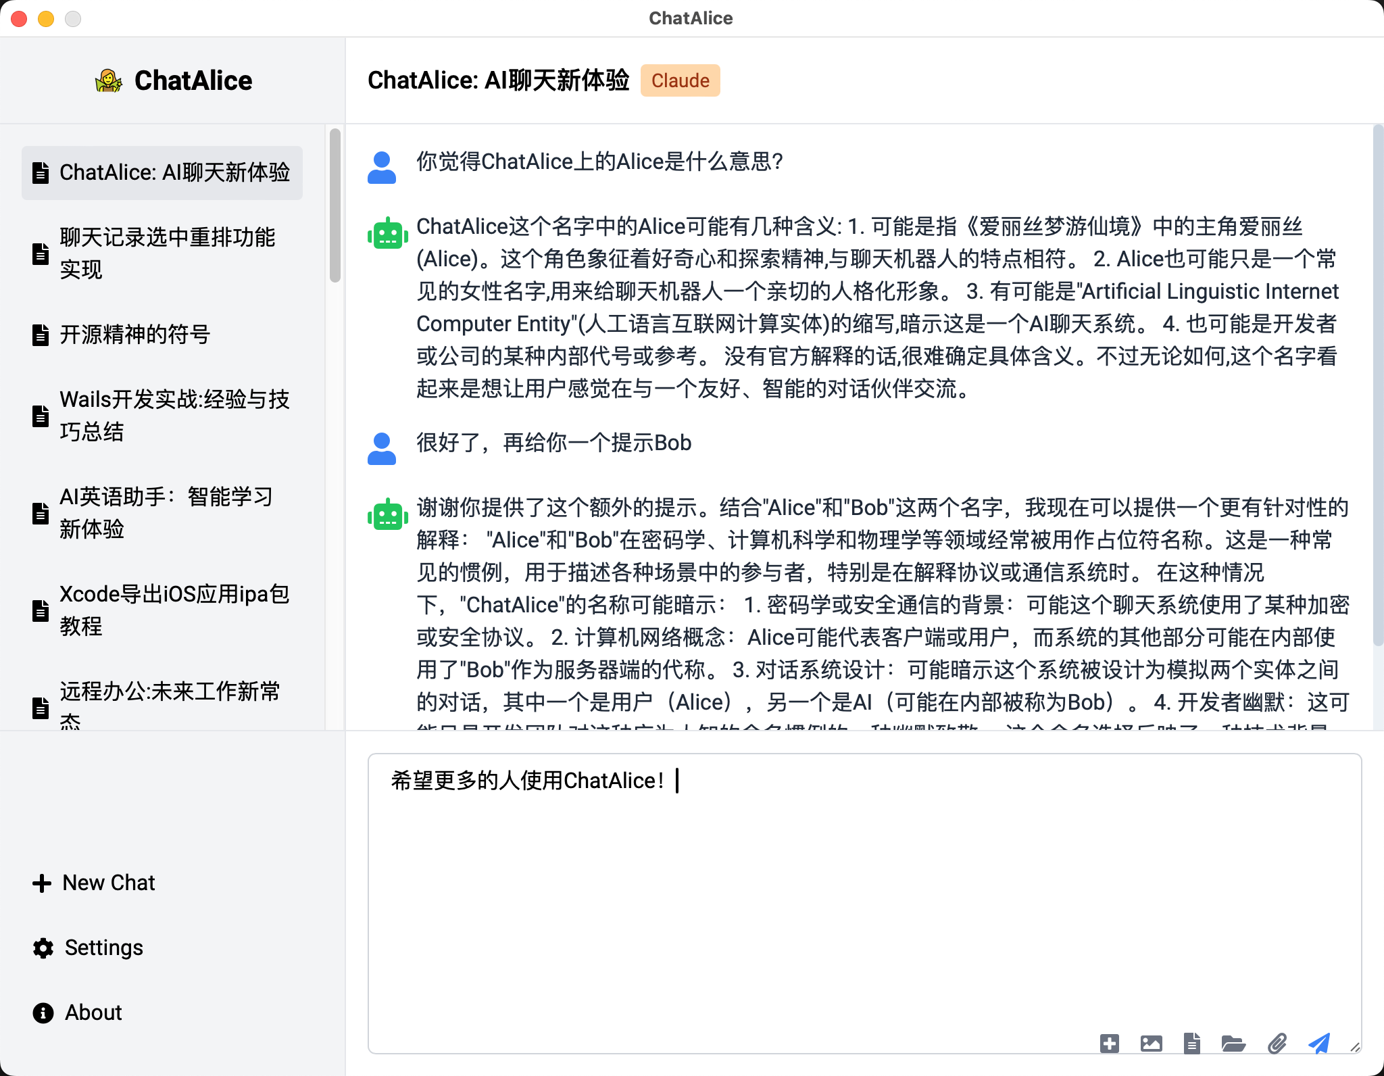1384x1076 pixels.
Task: Click the chat list sidebar scrollbar
Action: (335, 206)
